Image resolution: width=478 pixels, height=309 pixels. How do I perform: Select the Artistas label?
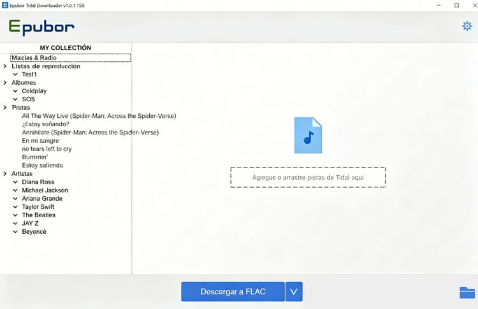pos(22,174)
